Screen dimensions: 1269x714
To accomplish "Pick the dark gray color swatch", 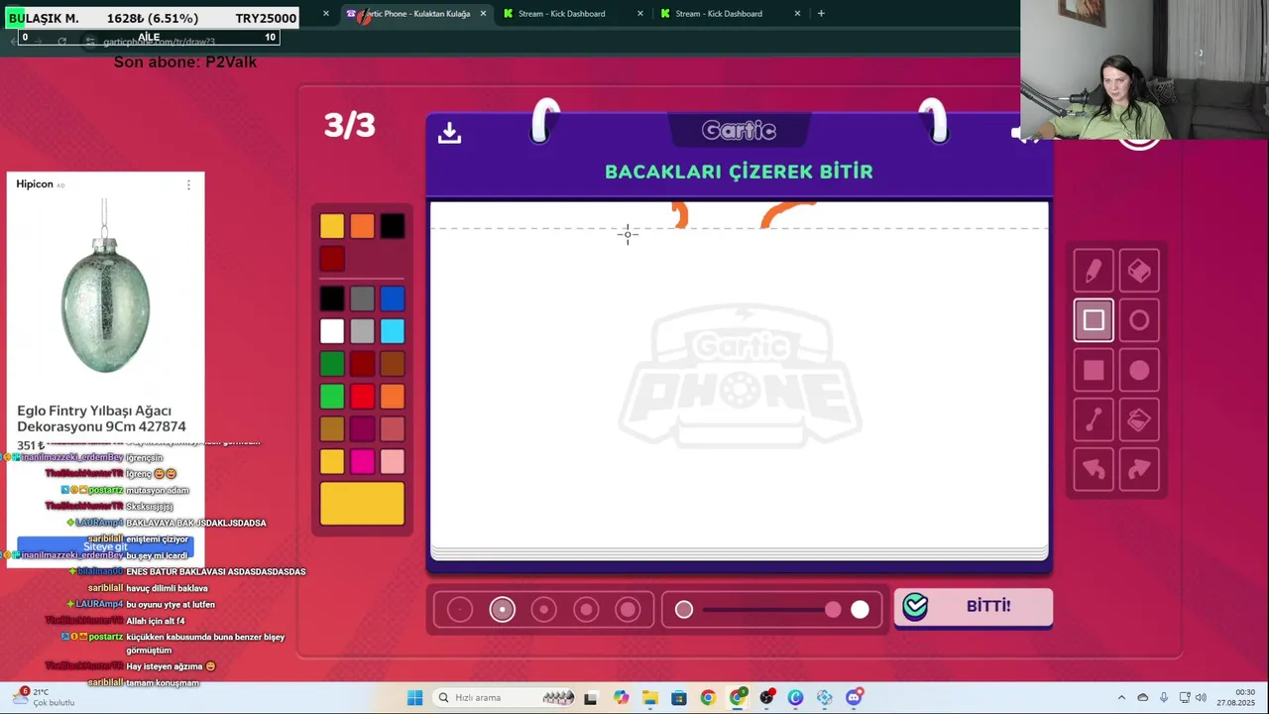I will point(363,298).
